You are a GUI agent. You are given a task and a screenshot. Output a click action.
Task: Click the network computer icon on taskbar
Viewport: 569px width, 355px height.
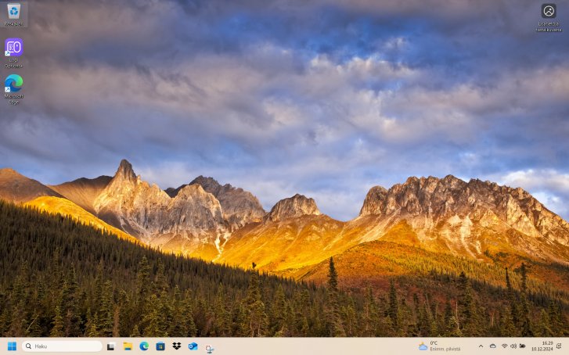click(x=210, y=347)
